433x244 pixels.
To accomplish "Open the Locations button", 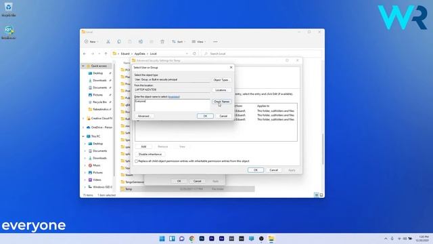I will click(x=221, y=90).
